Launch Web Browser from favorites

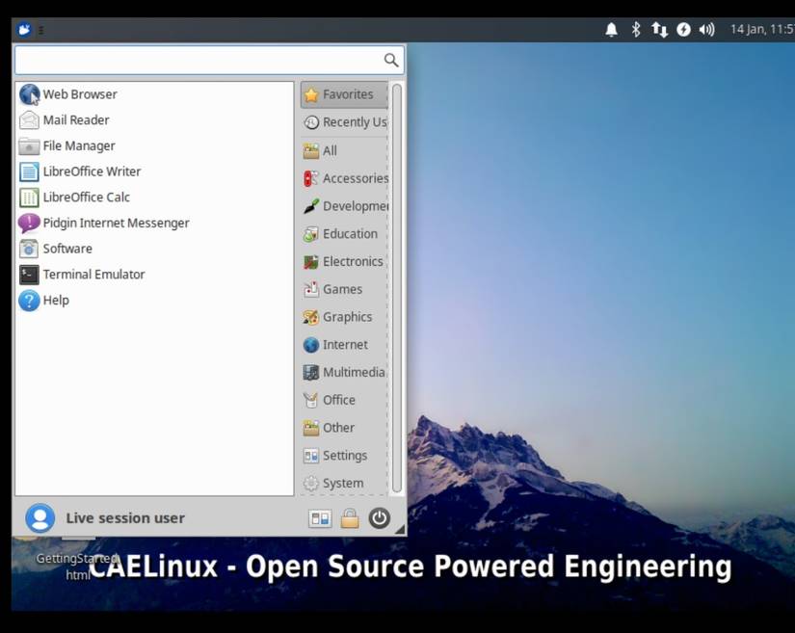point(154,94)
